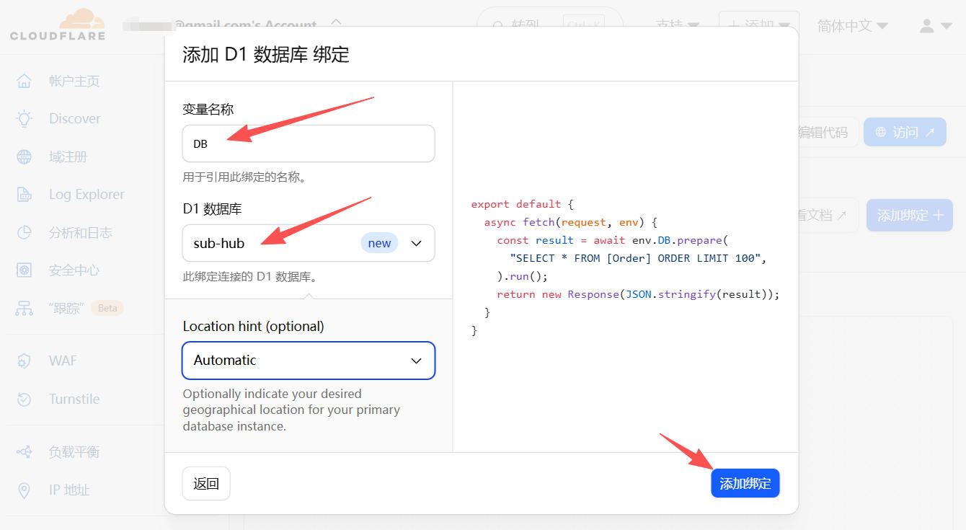Viewport: 966px width, 530px height.
Task: Click the IP 地址 location pin icon
Action: pos(25,490)
